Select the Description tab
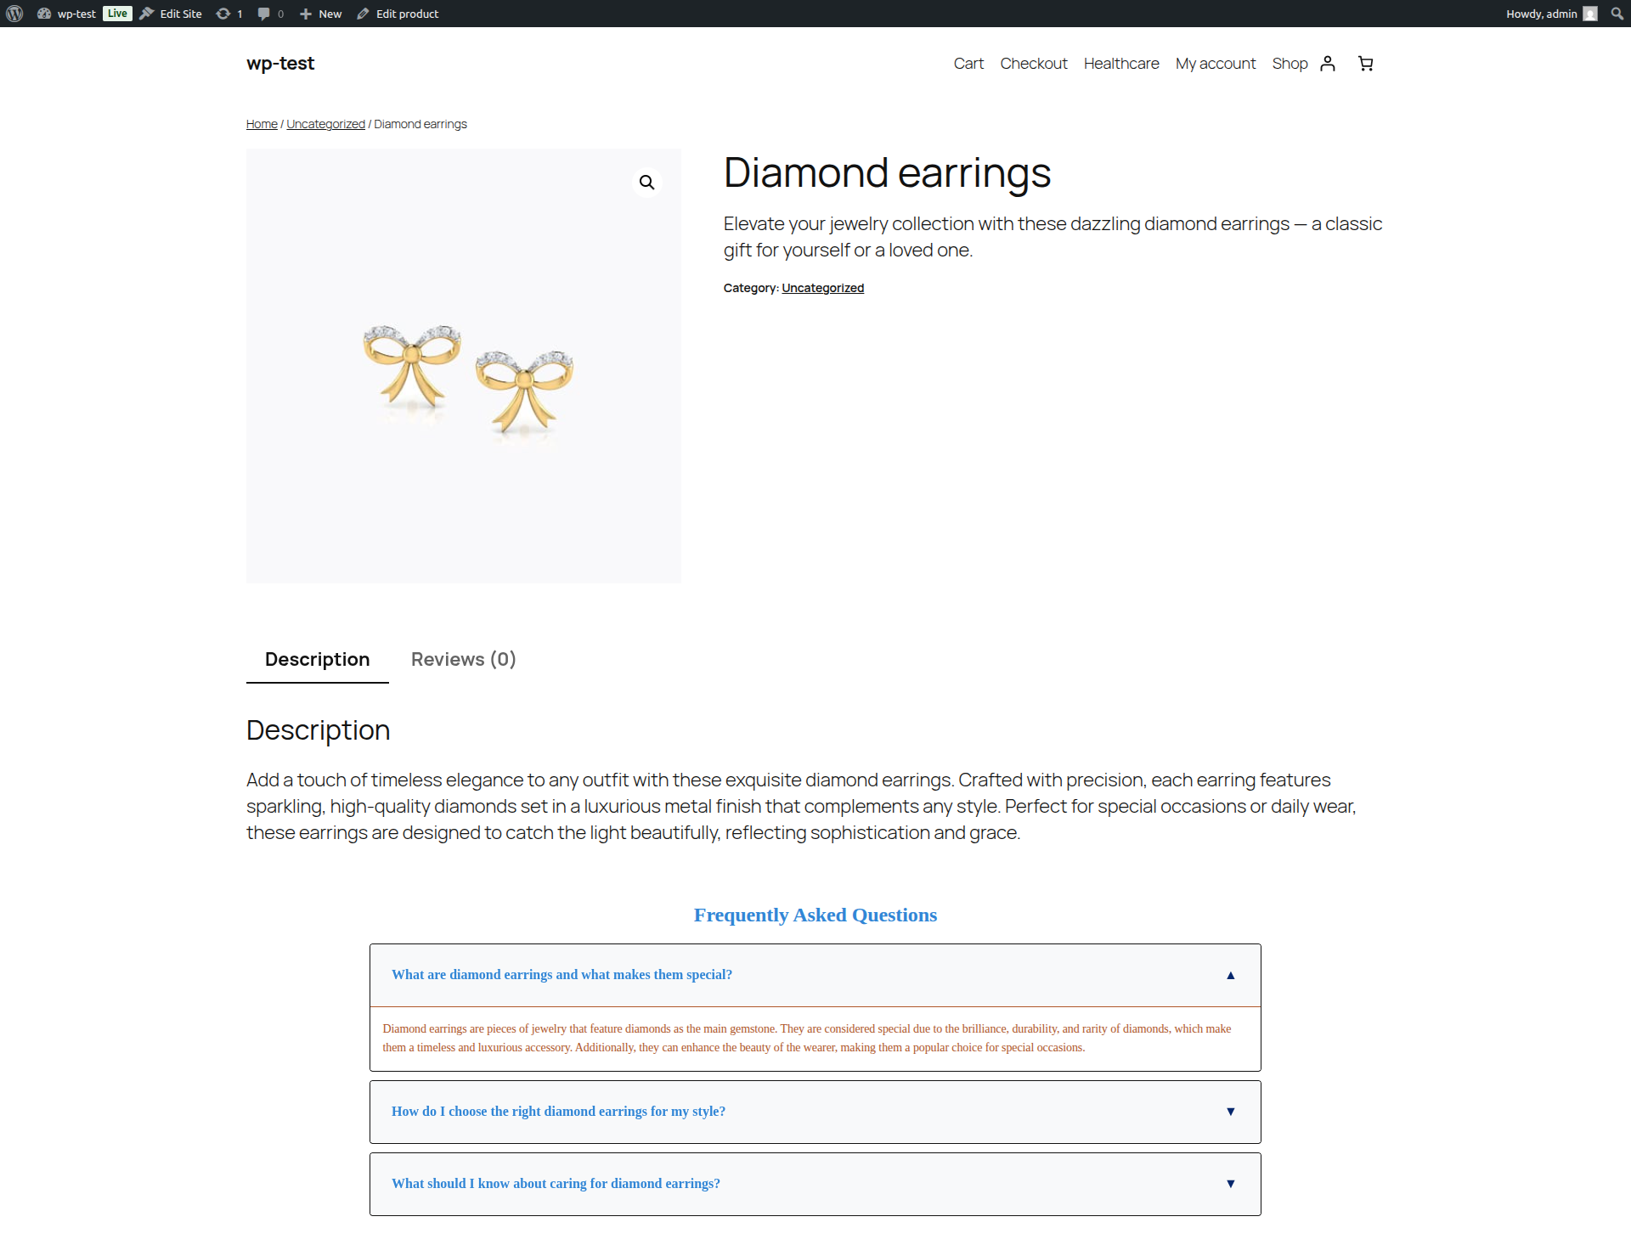1631x1256 pixels. click(317, 659)
